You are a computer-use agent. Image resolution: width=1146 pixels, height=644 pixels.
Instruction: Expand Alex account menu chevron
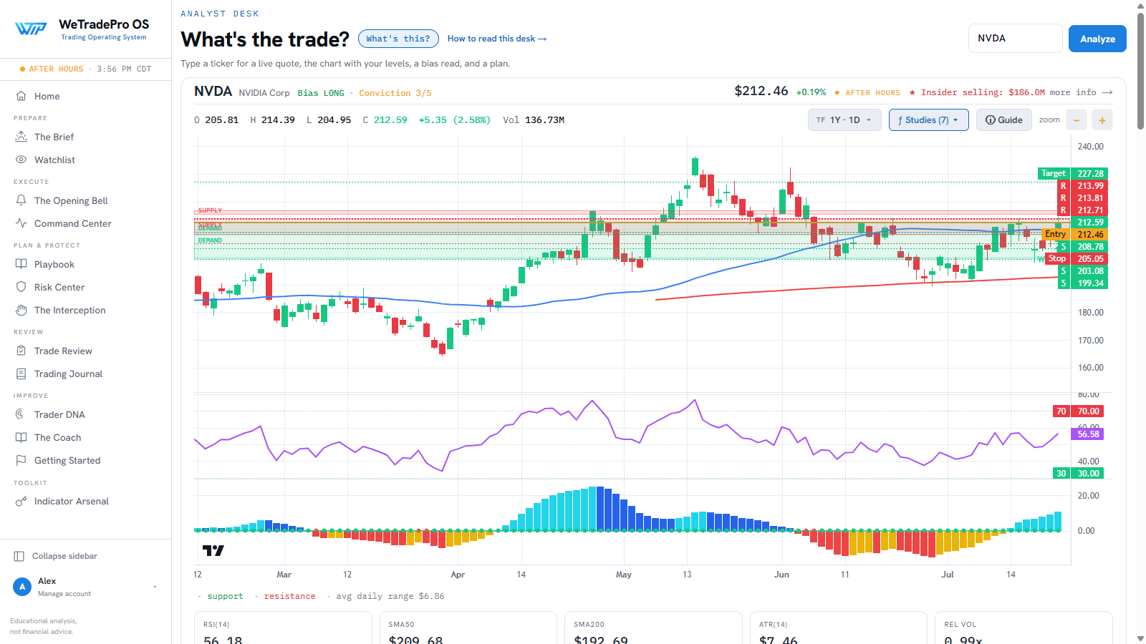tap(155, 587)
